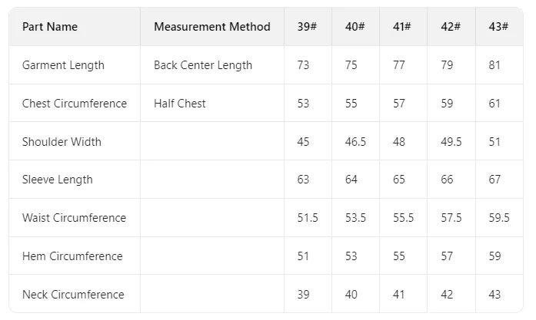Click the Neck Circumference row label
The image size is (536, 320).
tap(73, 294)
